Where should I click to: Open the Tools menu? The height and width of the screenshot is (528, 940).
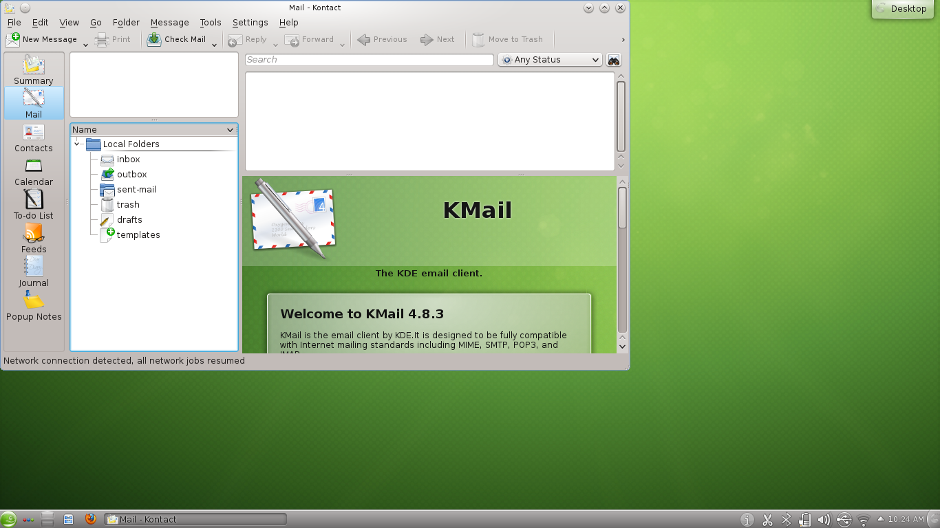211,23
